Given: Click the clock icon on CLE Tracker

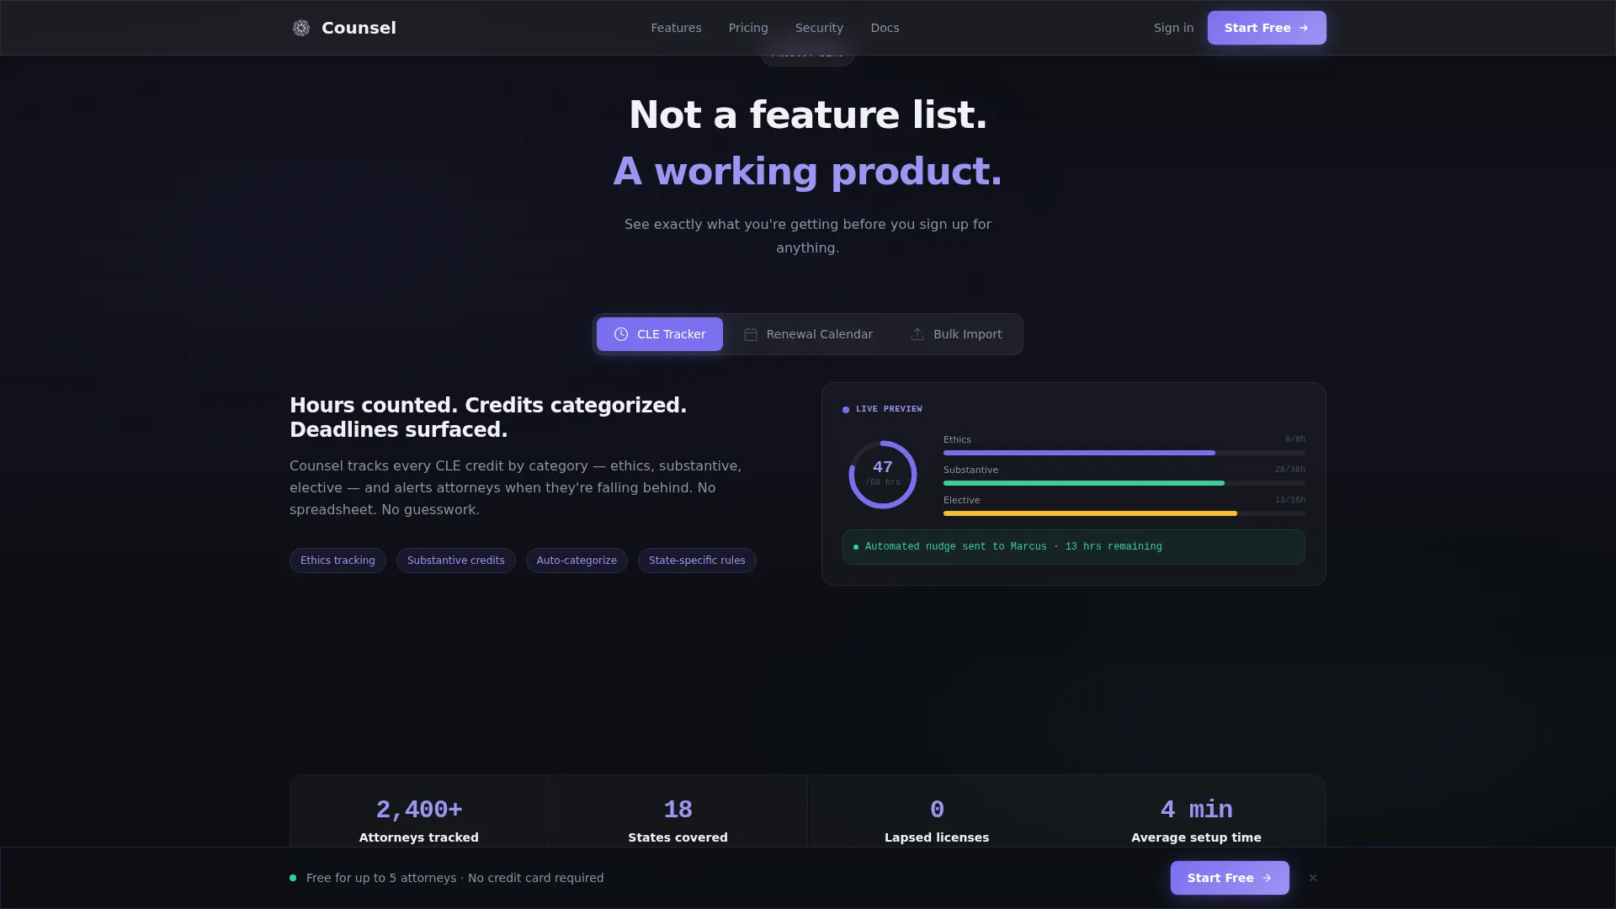Looking at the screenshot, I should click(x=621, y=334).
